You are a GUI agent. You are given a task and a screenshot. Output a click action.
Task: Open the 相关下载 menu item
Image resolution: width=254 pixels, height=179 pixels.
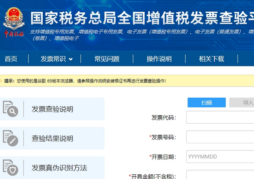click(x=211, y=59)
